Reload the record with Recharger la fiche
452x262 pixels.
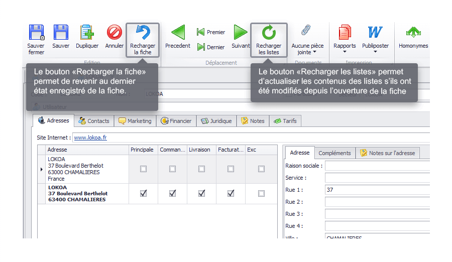[x=143, y=40]
